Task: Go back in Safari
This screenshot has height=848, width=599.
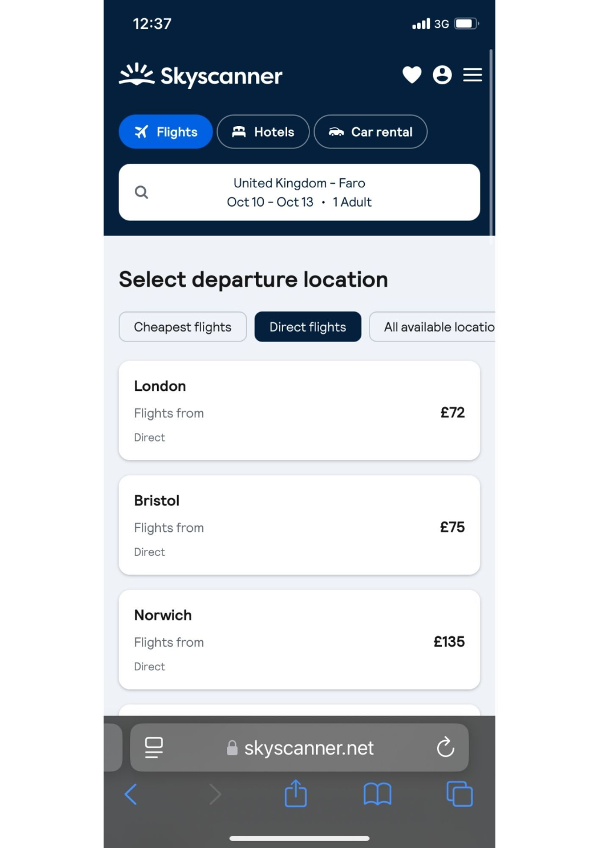Action: coord(131,794)
